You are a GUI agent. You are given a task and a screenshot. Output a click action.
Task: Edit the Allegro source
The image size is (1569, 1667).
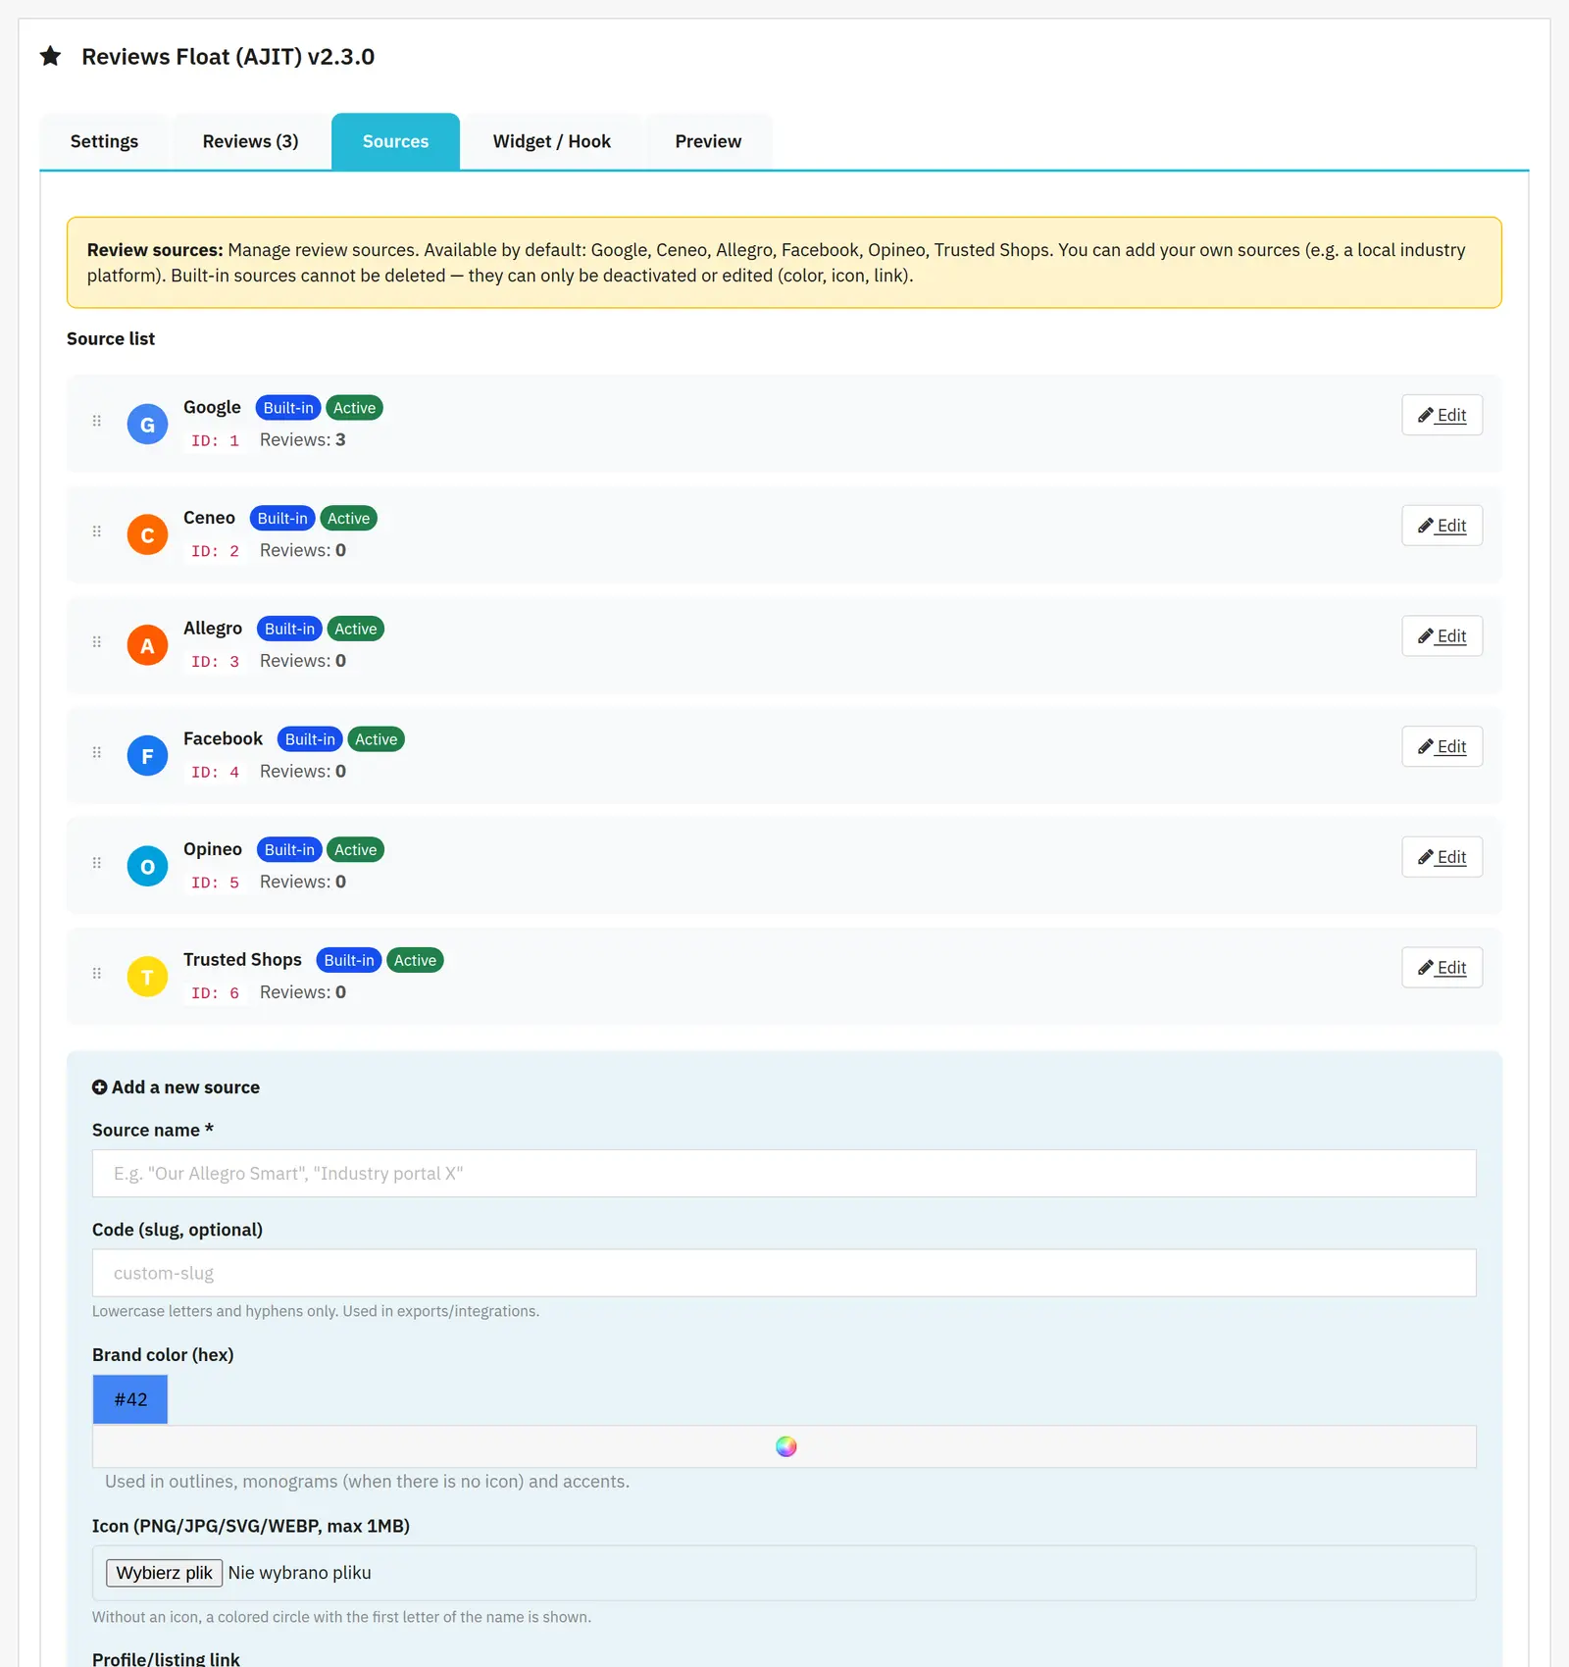tap(1442, 636)
